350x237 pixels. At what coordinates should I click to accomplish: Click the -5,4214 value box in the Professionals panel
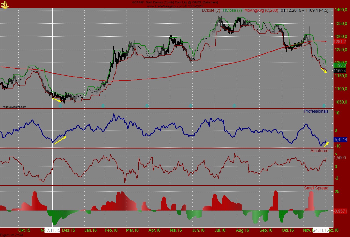(340, 140)
